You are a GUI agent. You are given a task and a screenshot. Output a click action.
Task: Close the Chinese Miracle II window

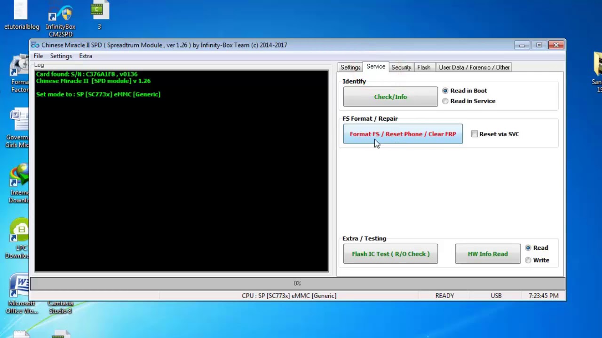point(556,45)
